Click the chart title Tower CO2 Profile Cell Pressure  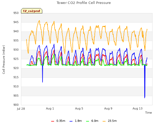[x=84, y=3]
